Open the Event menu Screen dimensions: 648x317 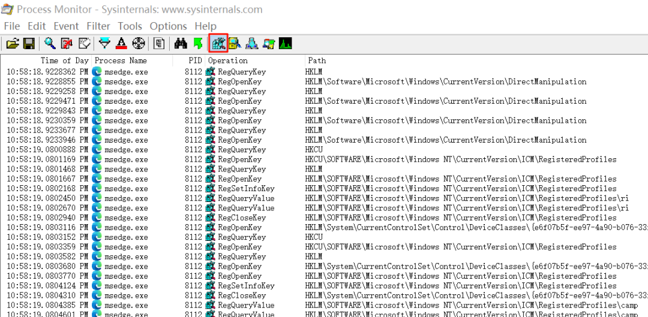tap(66, 26)
